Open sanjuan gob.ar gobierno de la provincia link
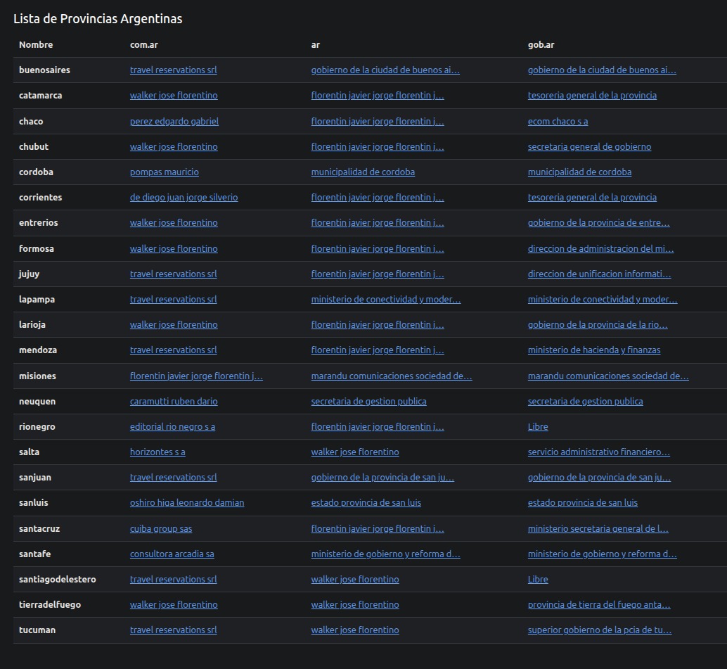The image size is (727, 669). [599, 478]
